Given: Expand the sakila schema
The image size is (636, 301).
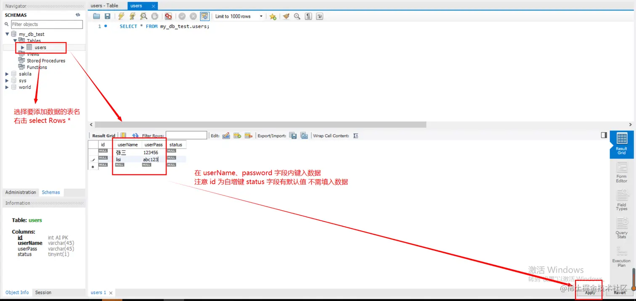Looking at the screenshot, I should click(7, 74).
